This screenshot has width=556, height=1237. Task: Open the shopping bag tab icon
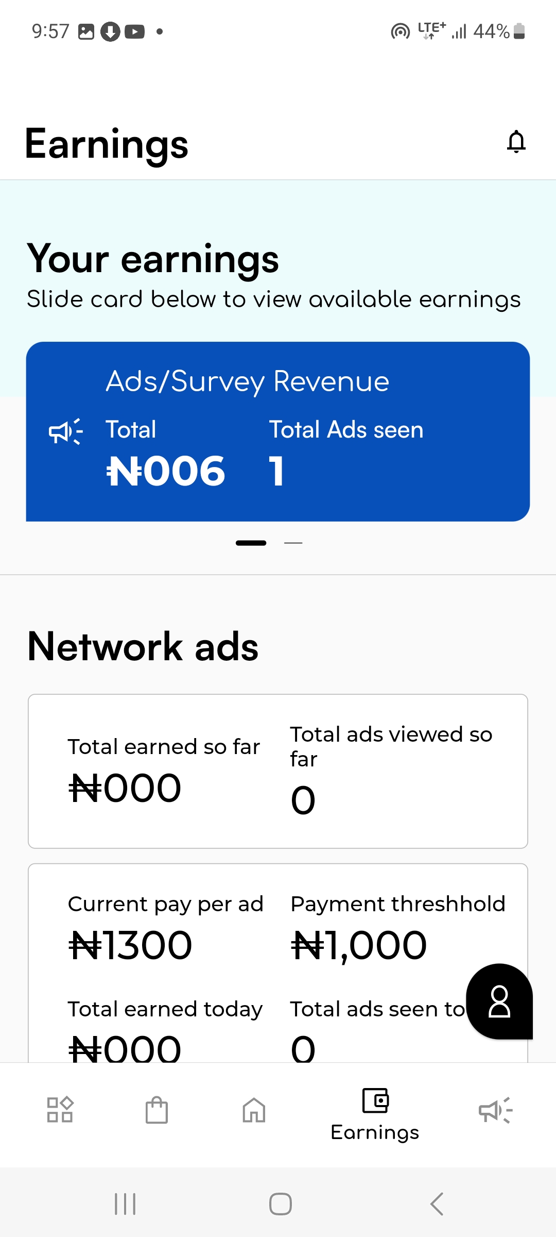click(x=157, y=1109)
